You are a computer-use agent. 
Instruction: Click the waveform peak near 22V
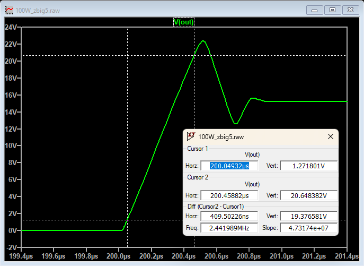tap(203, 41)
